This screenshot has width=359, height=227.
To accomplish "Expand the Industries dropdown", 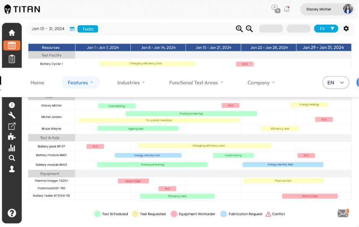I will click(x=131, y=82).
